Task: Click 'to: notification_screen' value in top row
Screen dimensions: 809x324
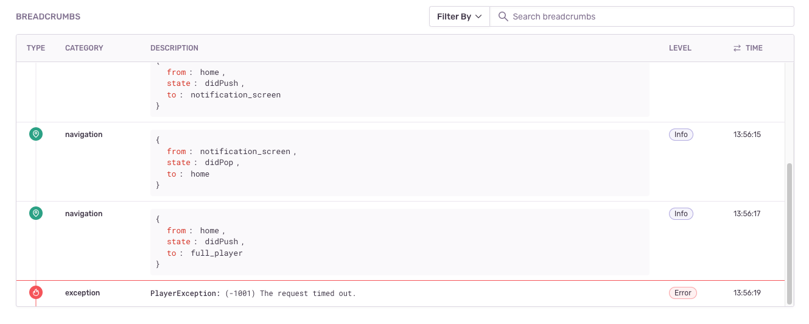Action: click(236, 95)
